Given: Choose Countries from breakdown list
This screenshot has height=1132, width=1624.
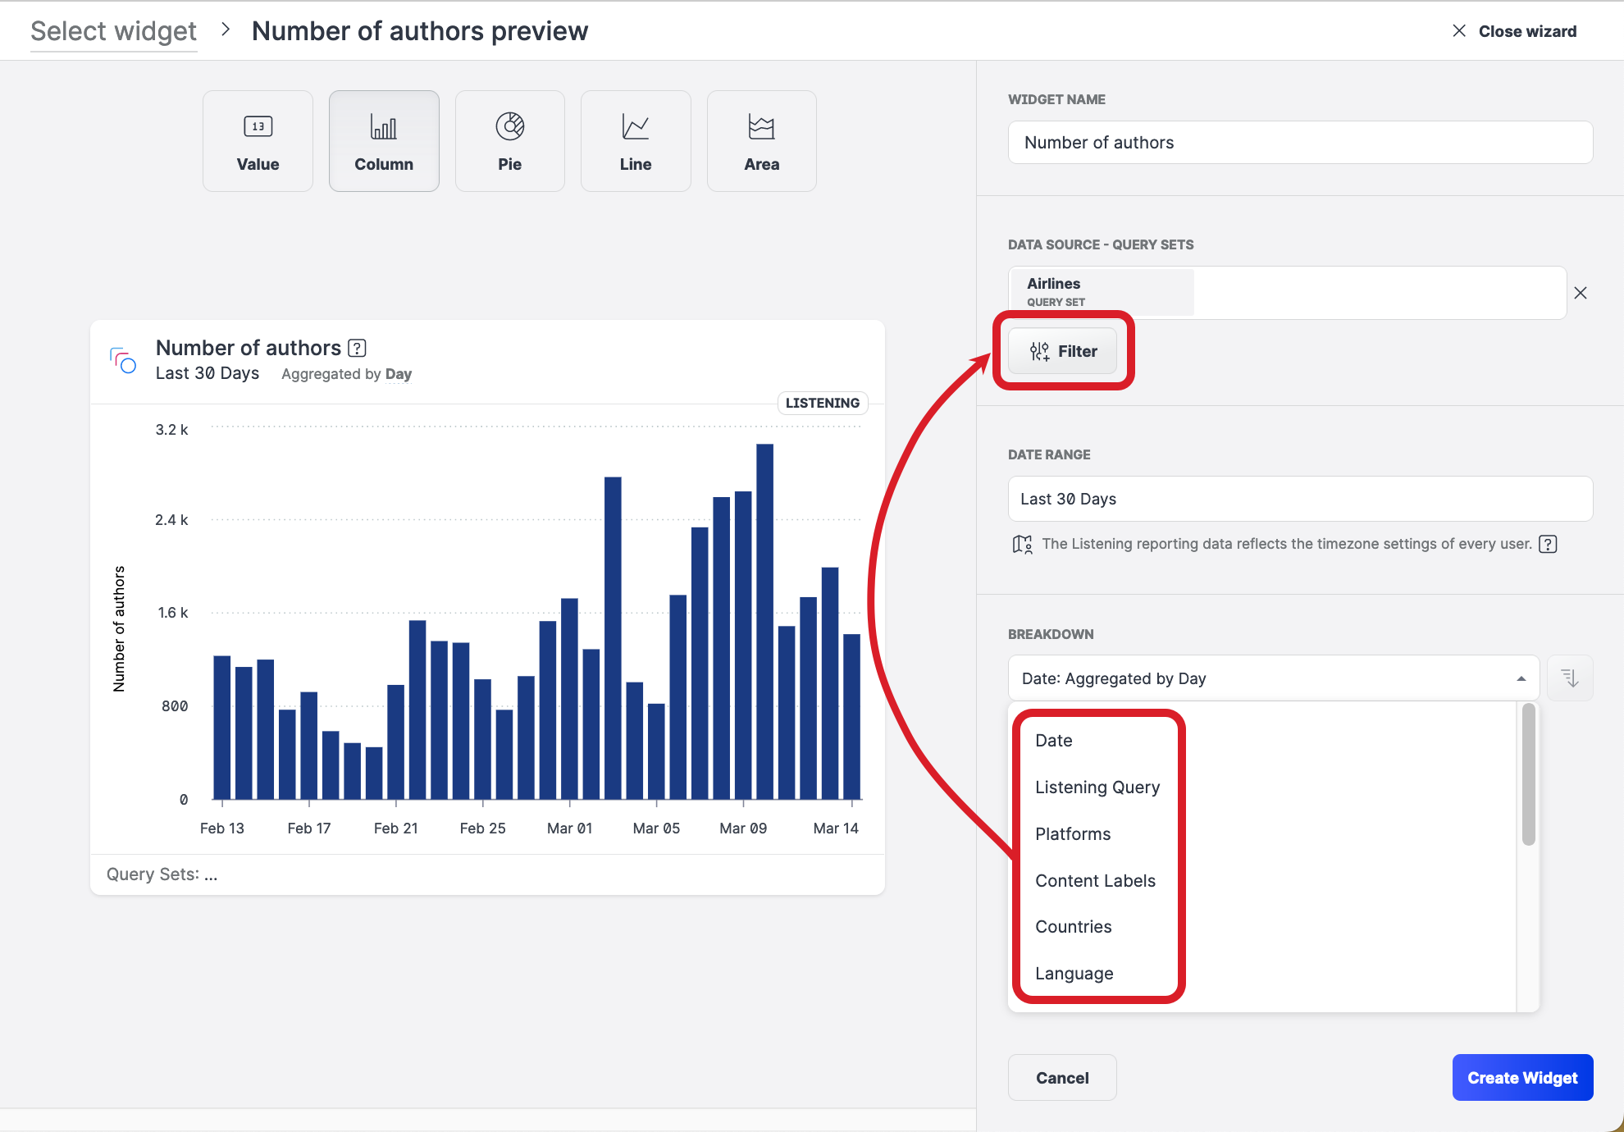Looking at the screenshot, I should 1073,927.
